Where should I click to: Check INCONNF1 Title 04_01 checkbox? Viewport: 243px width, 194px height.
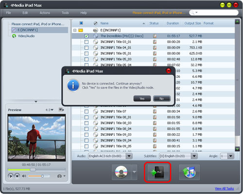(x=87, y=48)
